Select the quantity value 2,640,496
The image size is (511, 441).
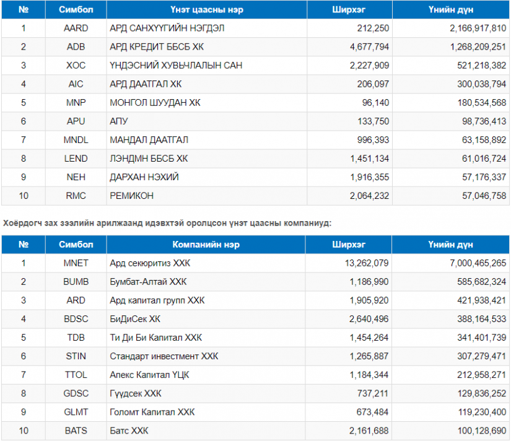(369, 319)
